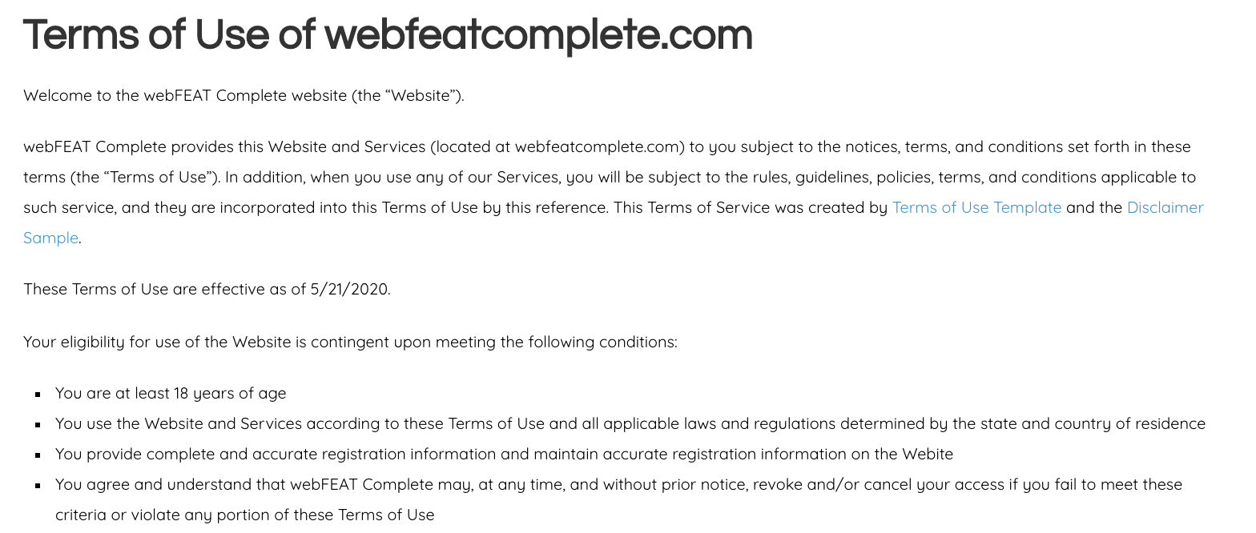Screen dimensions: 1256x533
Task: Click the effective date 5/21/2020 sentence
Action: pos(207,289)
